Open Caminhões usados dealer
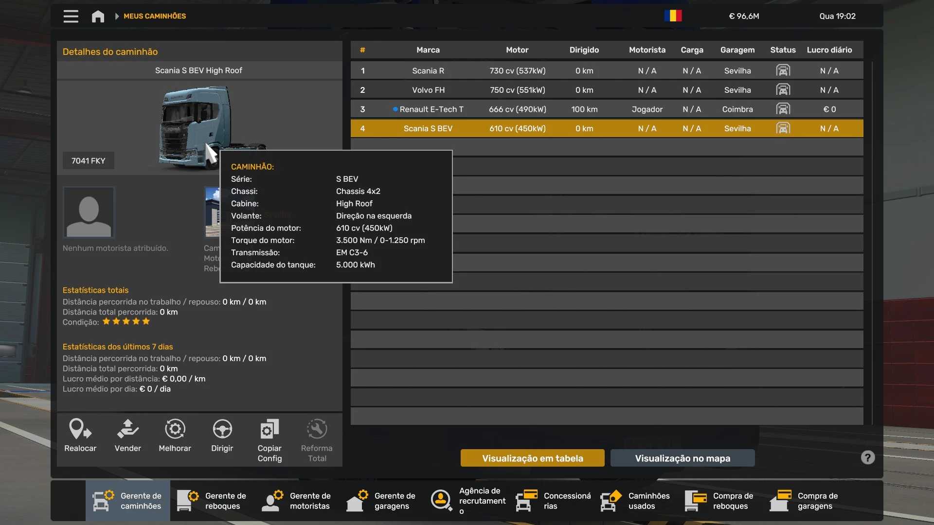The image size is (934, 525). click(x=635, y=501)
